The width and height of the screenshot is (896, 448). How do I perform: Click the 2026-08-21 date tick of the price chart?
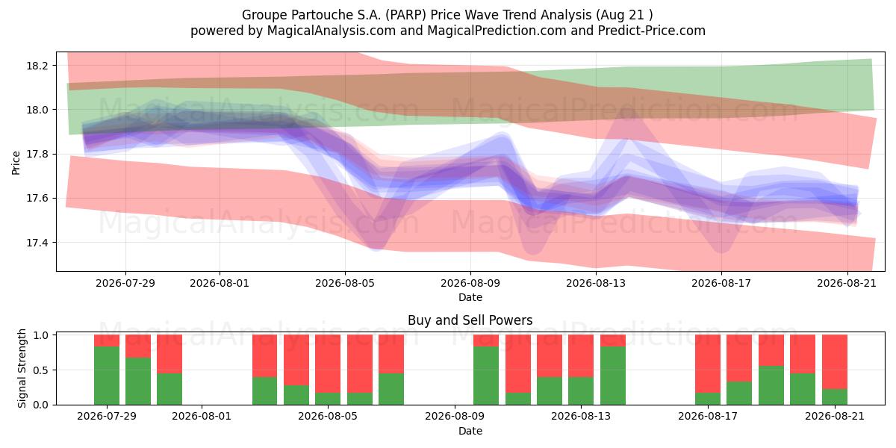click(847, 283)
